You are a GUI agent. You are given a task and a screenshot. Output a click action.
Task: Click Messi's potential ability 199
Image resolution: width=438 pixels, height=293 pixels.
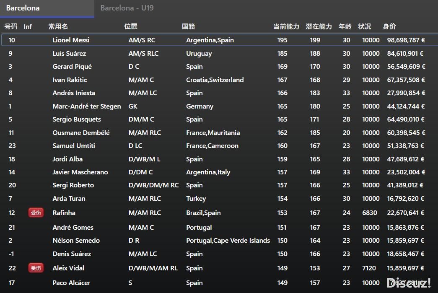point(315,40)
